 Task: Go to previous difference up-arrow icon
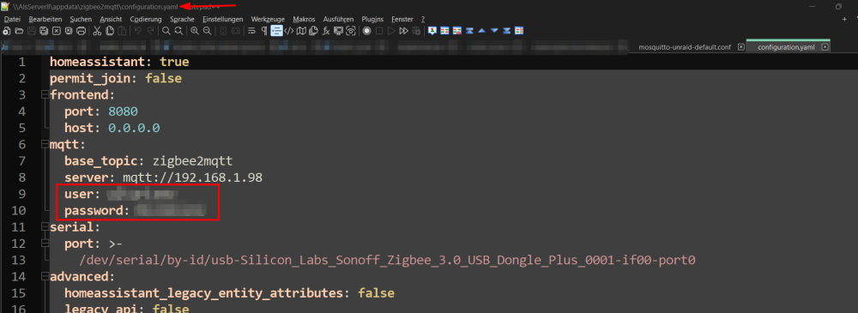[481, 31]
